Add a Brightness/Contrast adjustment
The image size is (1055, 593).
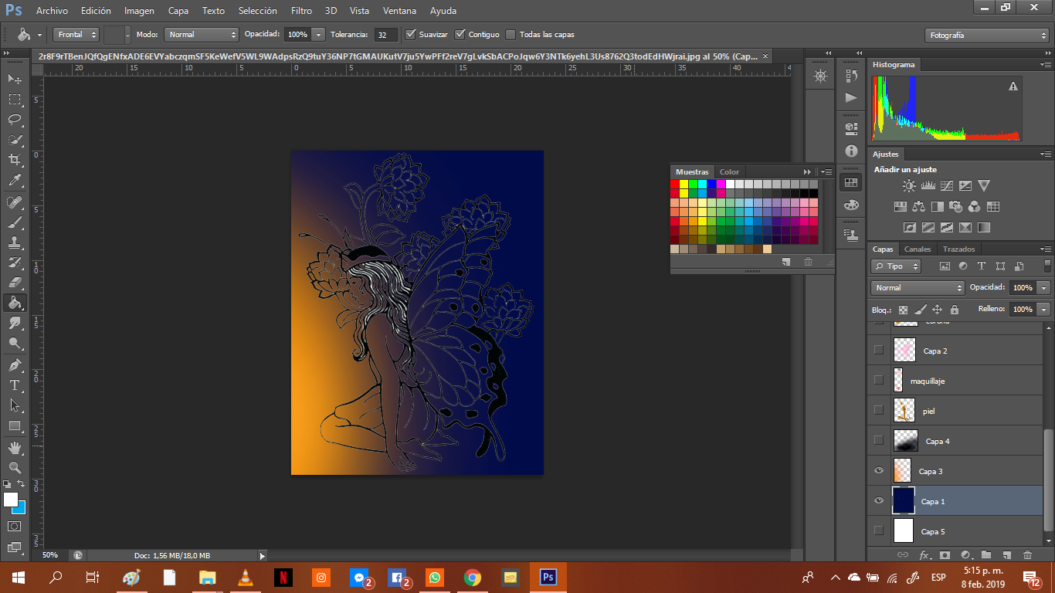[x=909, y=186]
